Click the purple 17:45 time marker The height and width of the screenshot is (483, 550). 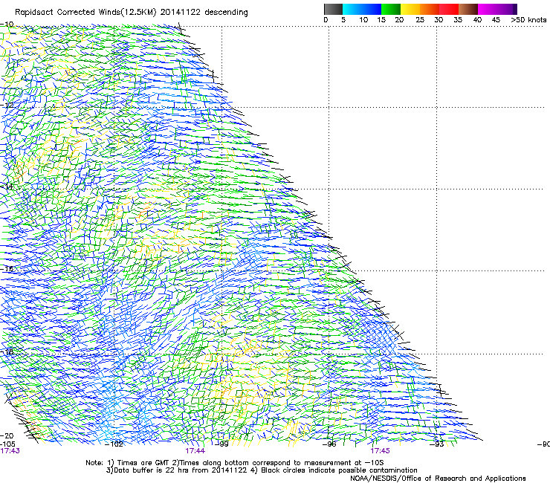click(x=380, y=451)
